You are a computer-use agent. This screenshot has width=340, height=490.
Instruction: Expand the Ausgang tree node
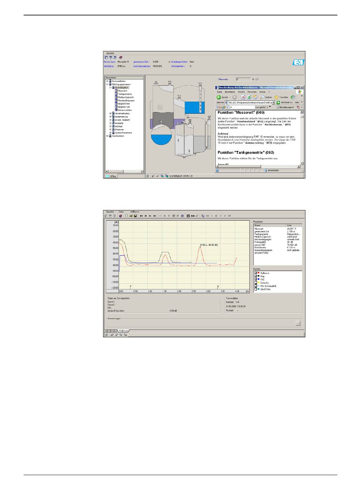pos(110,123)
